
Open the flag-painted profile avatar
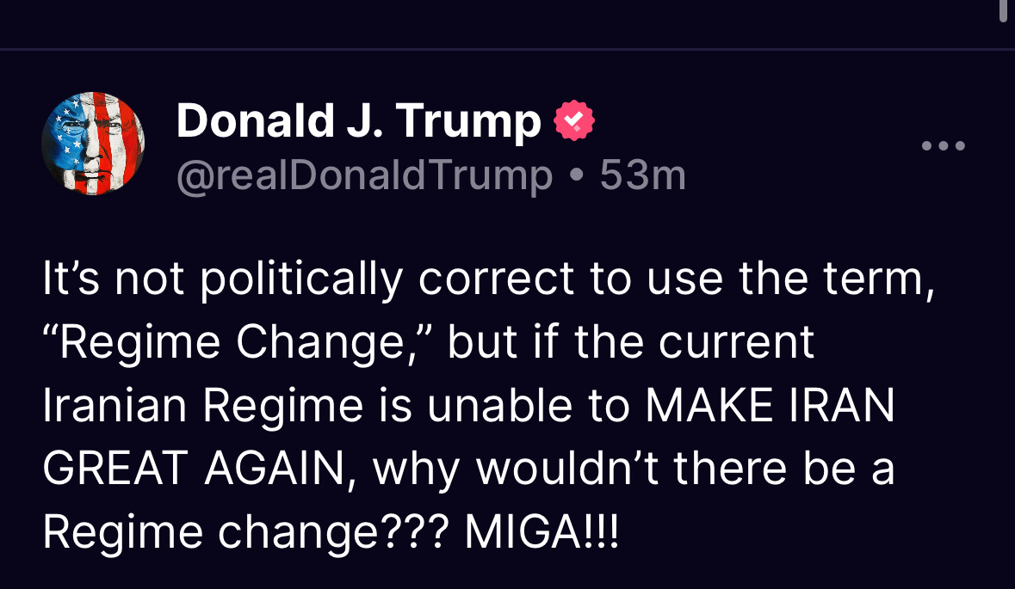coord(93,144)
